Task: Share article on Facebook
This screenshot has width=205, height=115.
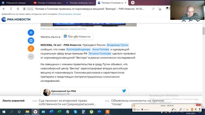Action: tap(31, 33)
